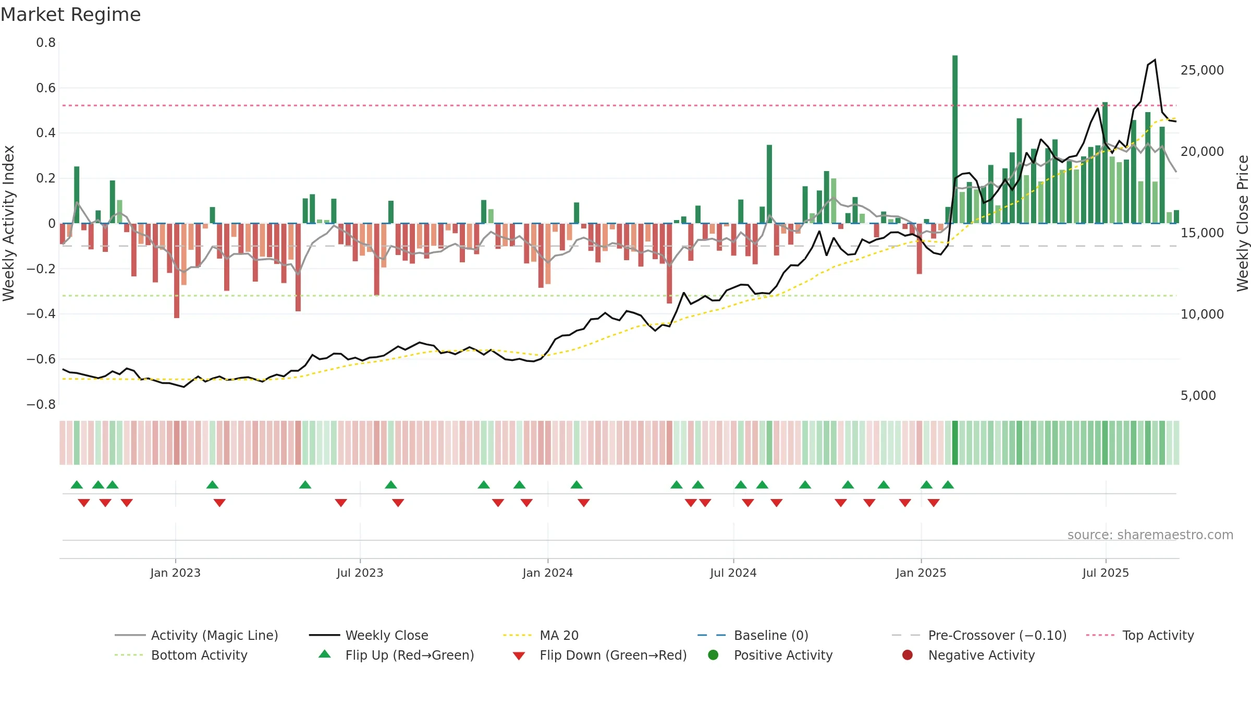
Task: Click the Weekly Close line peak above 25,000
Action: (x=1155, y=60)
